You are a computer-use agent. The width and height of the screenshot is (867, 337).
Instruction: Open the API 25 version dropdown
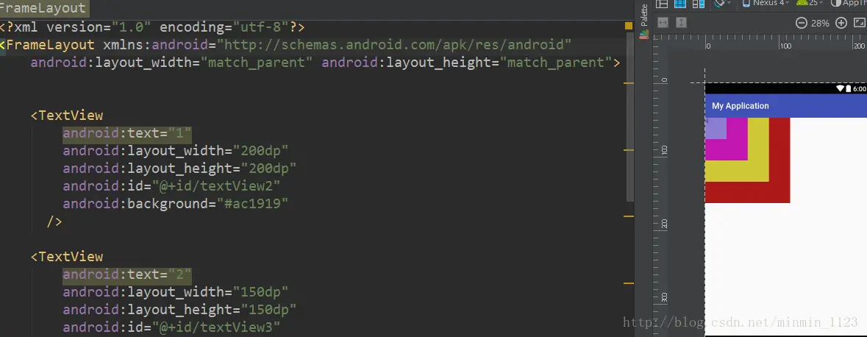click(810, 3)
